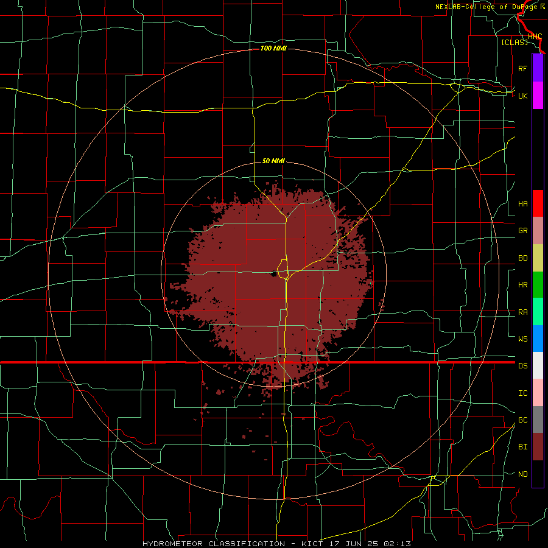Select the HR legend label
Screen dimensions: 548x548
pos(522,285)
